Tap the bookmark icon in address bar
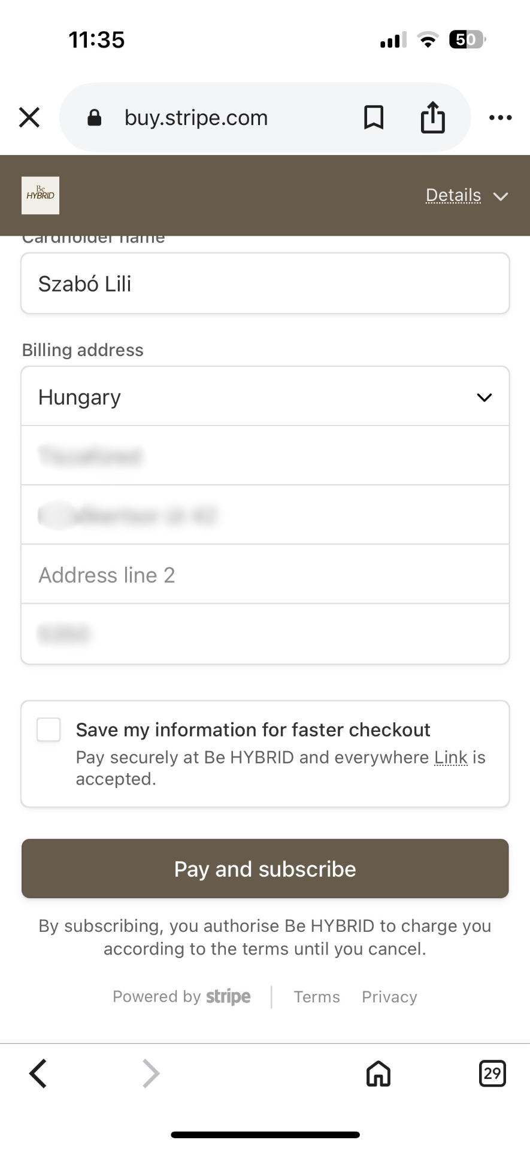The image size is (530, 1149). (x=374, y=117)
